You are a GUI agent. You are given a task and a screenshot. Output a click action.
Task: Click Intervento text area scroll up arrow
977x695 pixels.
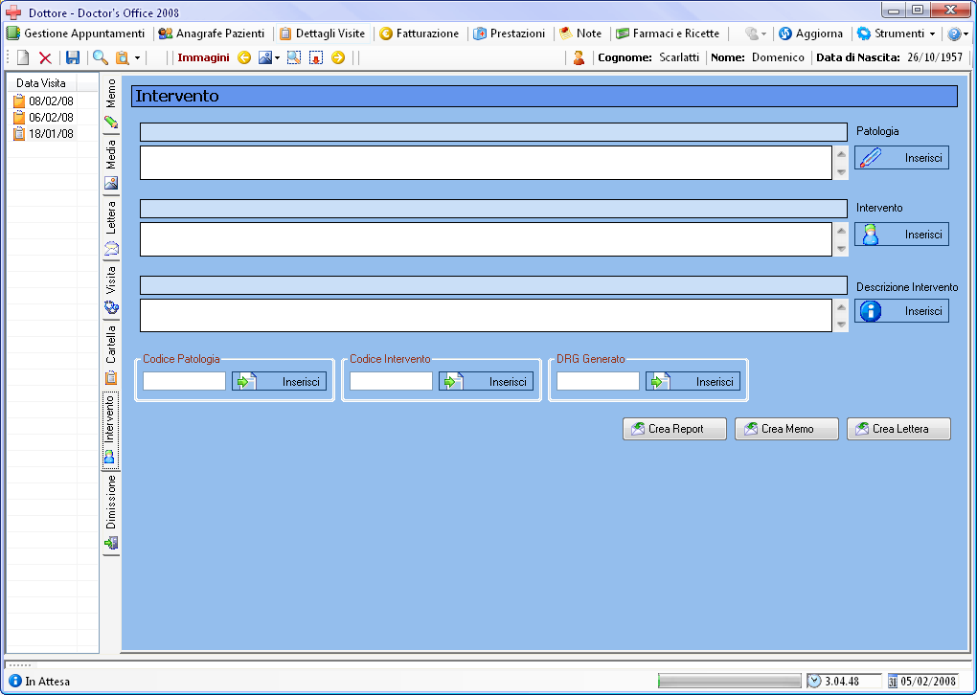click(x=841, y=231)
